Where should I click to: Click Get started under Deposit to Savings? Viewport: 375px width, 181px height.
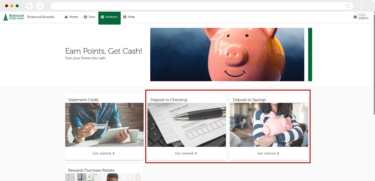point(268,153)
